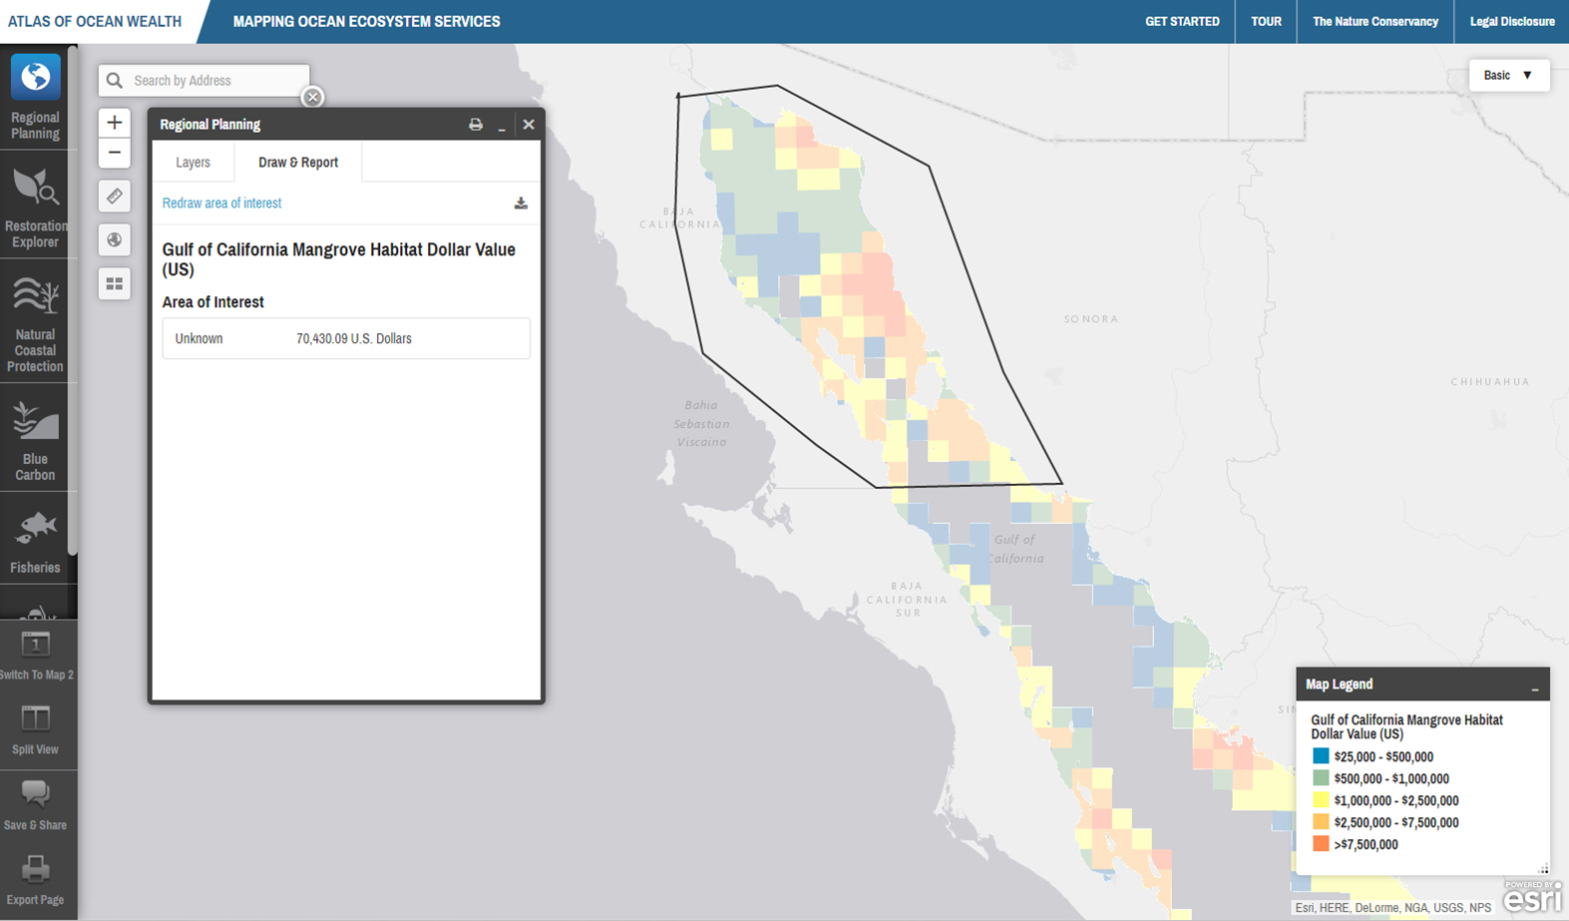Click the '70,430.09 U.S. Dollars' value
The image size is (1569, 921).
coord(354,339)
